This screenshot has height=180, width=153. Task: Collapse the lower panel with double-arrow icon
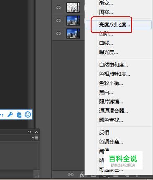tap(29, 131)
